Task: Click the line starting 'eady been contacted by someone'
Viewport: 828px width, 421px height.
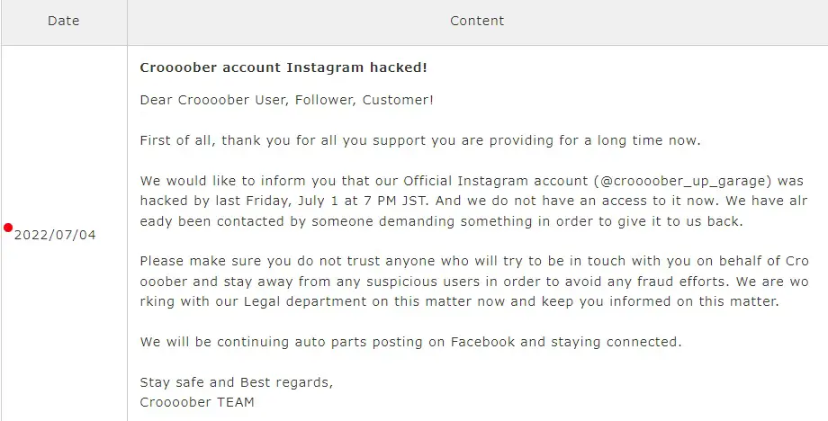Action: tap(442, 221)
